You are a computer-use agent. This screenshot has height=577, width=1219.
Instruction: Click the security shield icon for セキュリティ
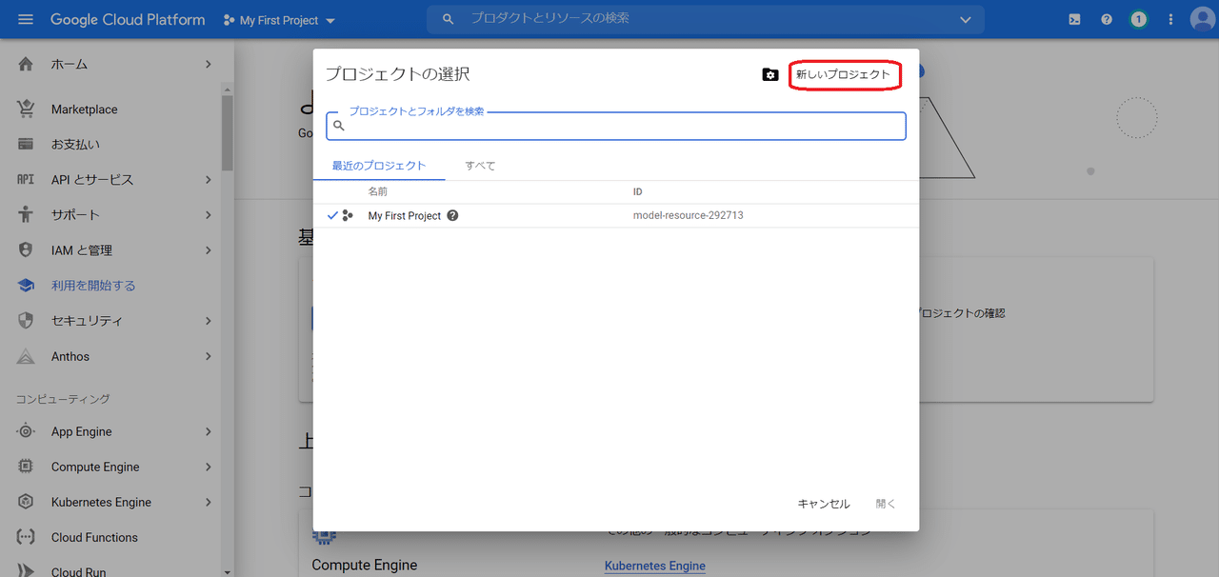[x=26, y=321]
